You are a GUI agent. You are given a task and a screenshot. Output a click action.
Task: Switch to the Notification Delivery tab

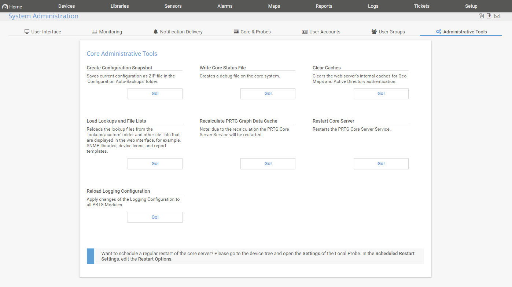click(178, 32)
